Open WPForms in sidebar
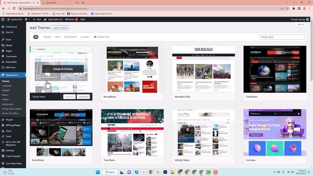The width and height of the screenshot is (313, 176). click(x=11, y=67)
